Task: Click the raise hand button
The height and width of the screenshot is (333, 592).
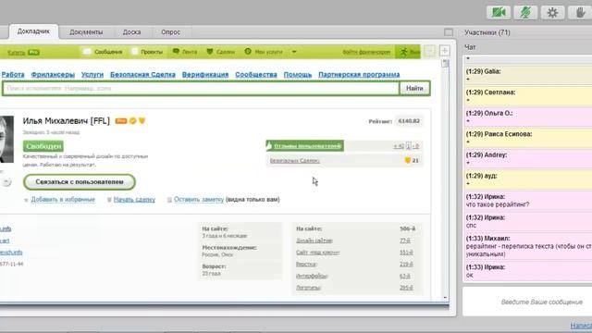Action: (x=581, y=12)
